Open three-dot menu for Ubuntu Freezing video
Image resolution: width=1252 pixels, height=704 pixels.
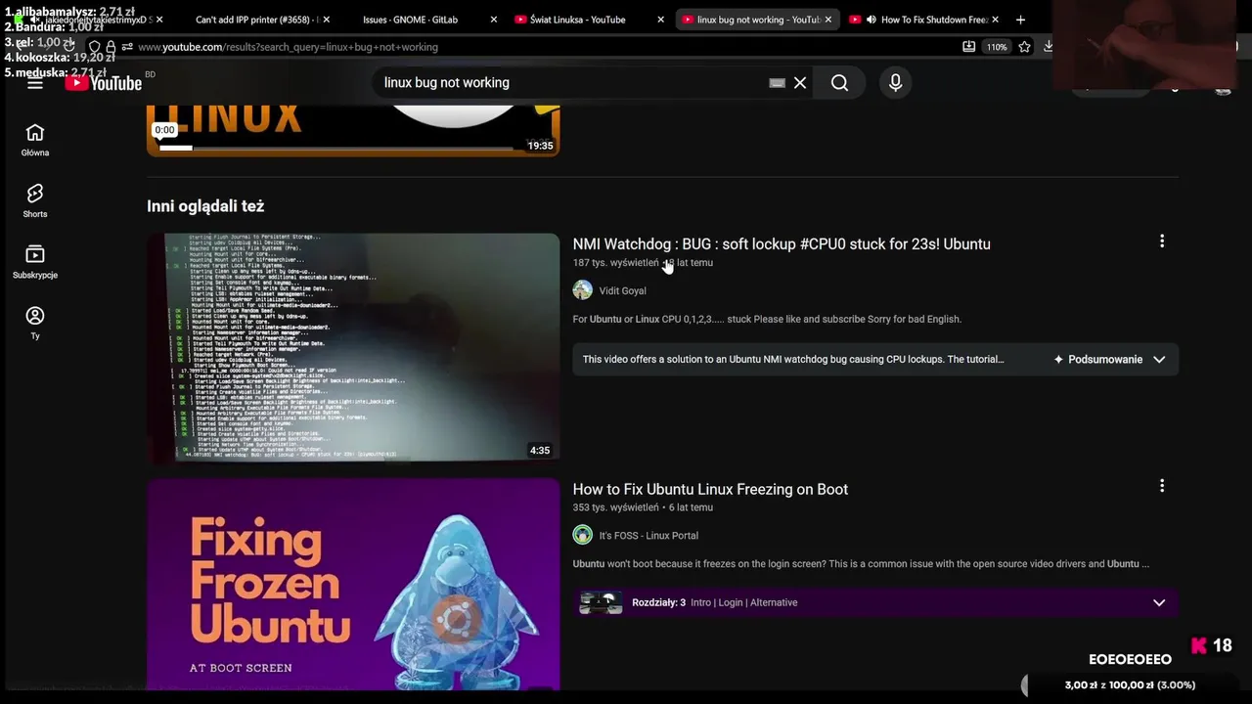pos(1162,486)
